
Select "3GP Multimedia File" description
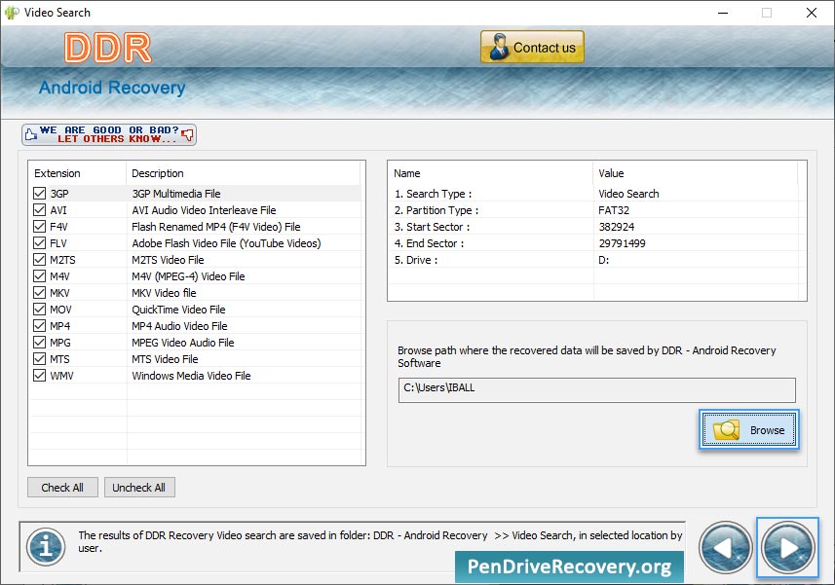176,194
